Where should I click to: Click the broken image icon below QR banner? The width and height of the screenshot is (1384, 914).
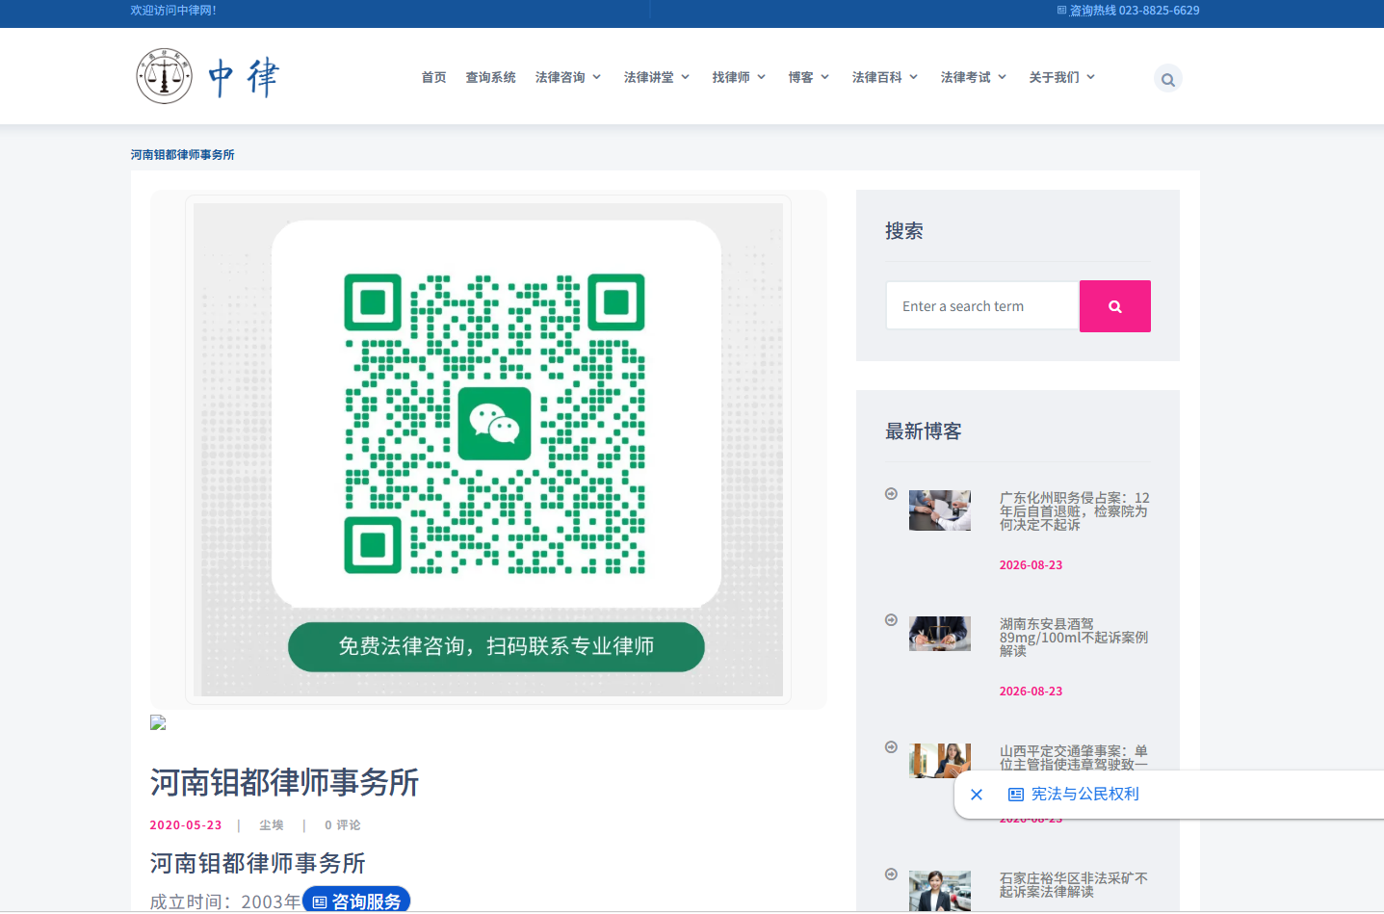tap(158, 722)
